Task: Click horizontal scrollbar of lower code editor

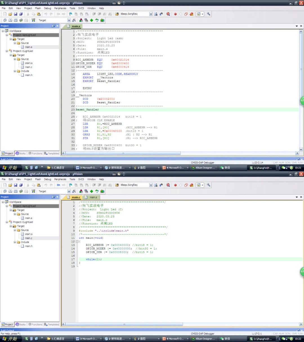Action: point(124,324)
